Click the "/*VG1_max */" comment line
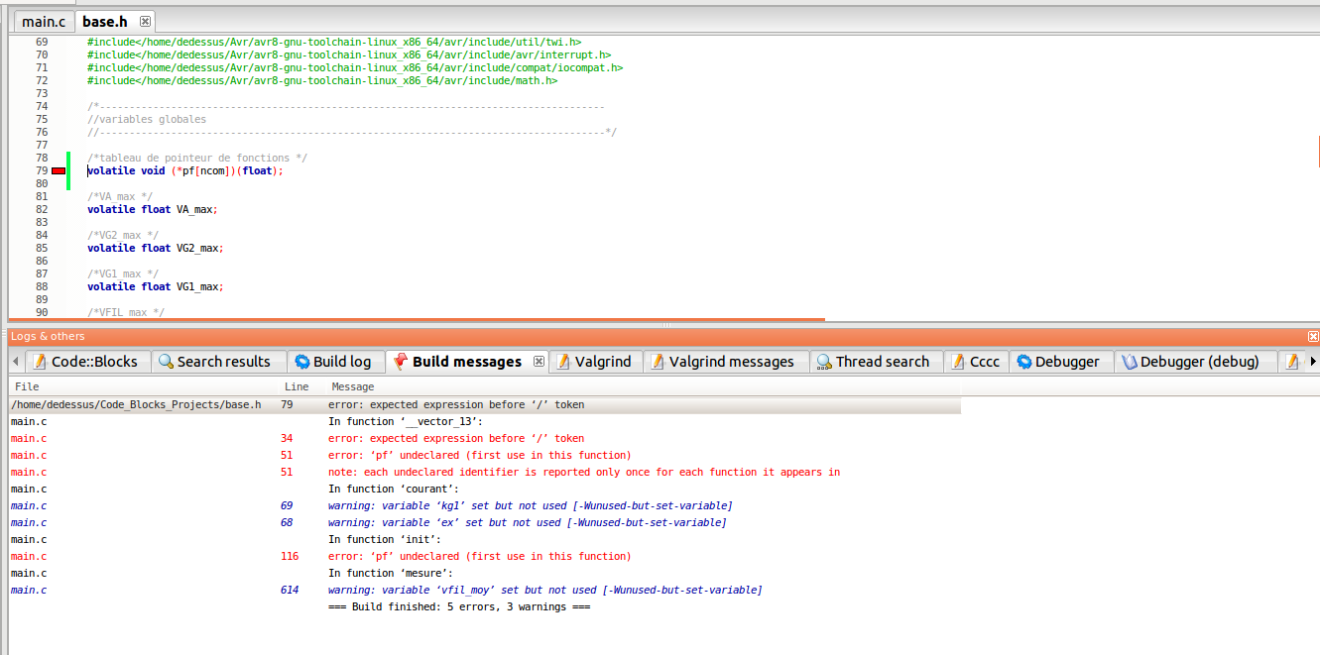The height and width of the screenshot is (655, 1320). click(x=123, y=274)
